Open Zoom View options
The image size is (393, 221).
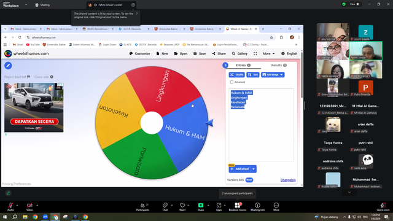(x=354, y=4)
